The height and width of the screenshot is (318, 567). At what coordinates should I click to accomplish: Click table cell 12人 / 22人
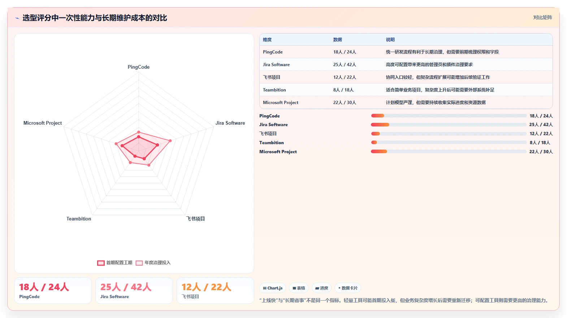click(x=345, y=77)
